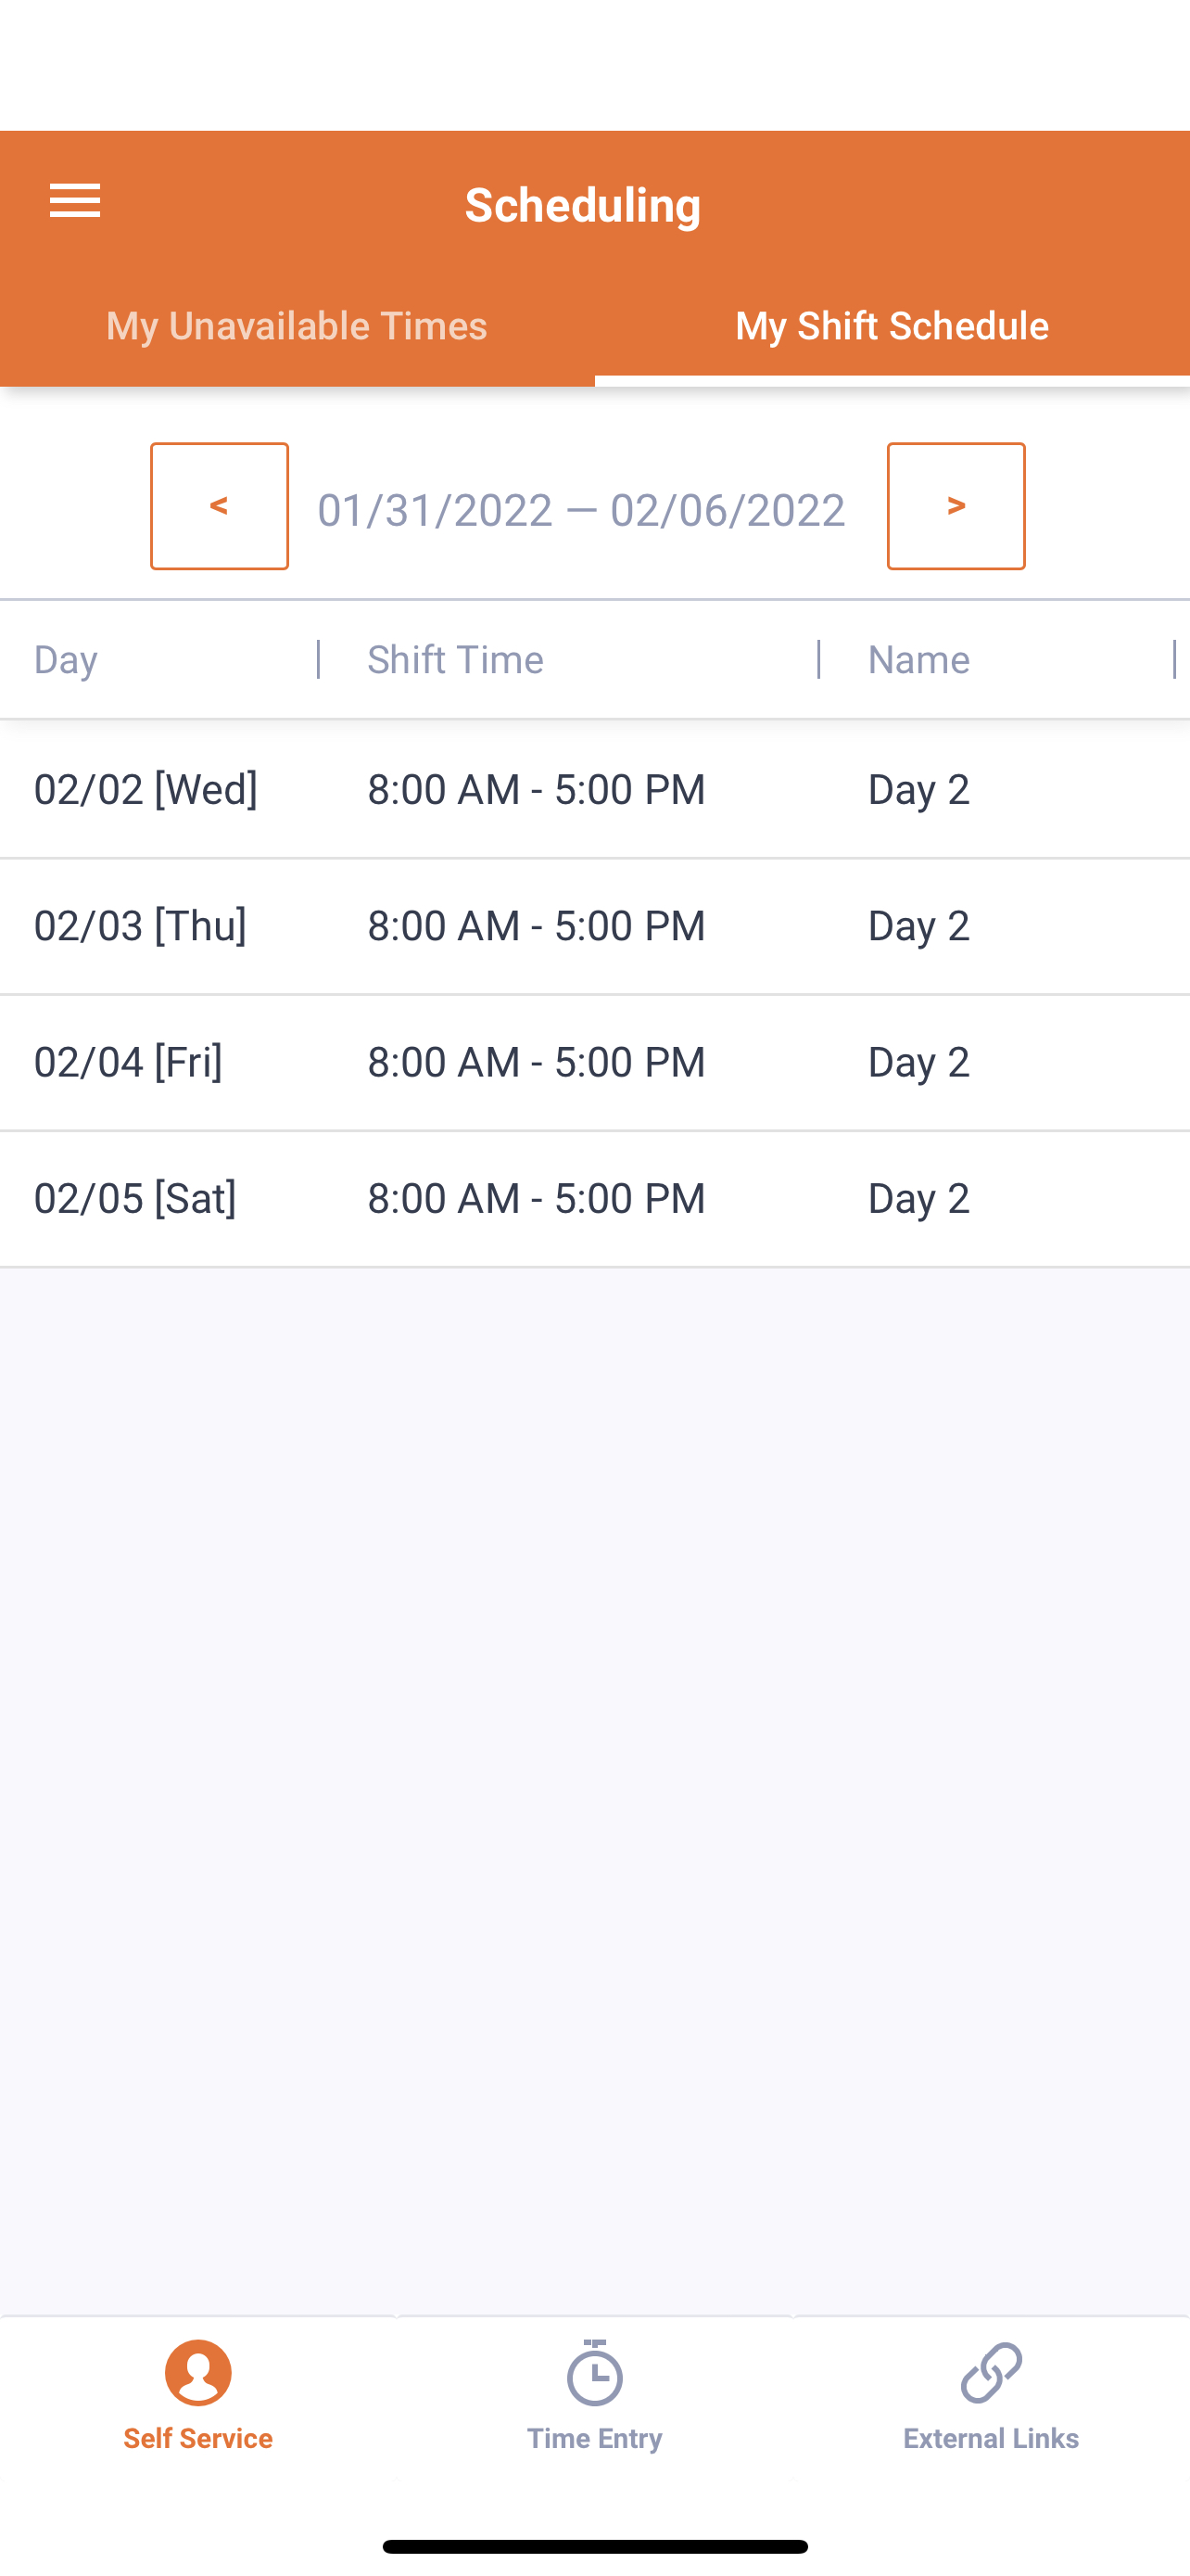Select the 02/02 [Wed] shift row
The image size is (1190, 2576).
click(594, 789)
